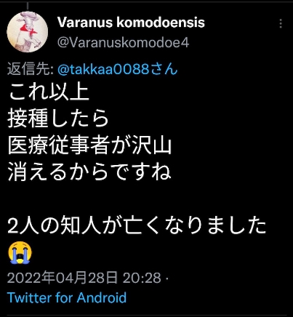The height and width of the screenshot is (317, 293).
Task: Click the tweet line 医療従事者が沢山
Action: click(89, 145)
